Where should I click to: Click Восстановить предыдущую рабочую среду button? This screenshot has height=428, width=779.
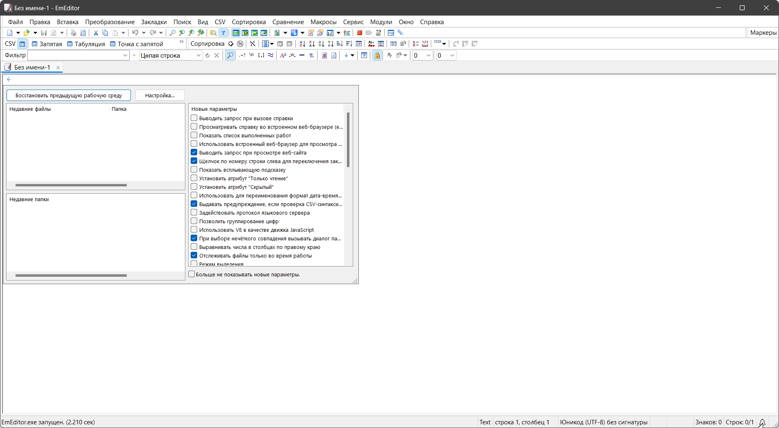pos(68,95)
